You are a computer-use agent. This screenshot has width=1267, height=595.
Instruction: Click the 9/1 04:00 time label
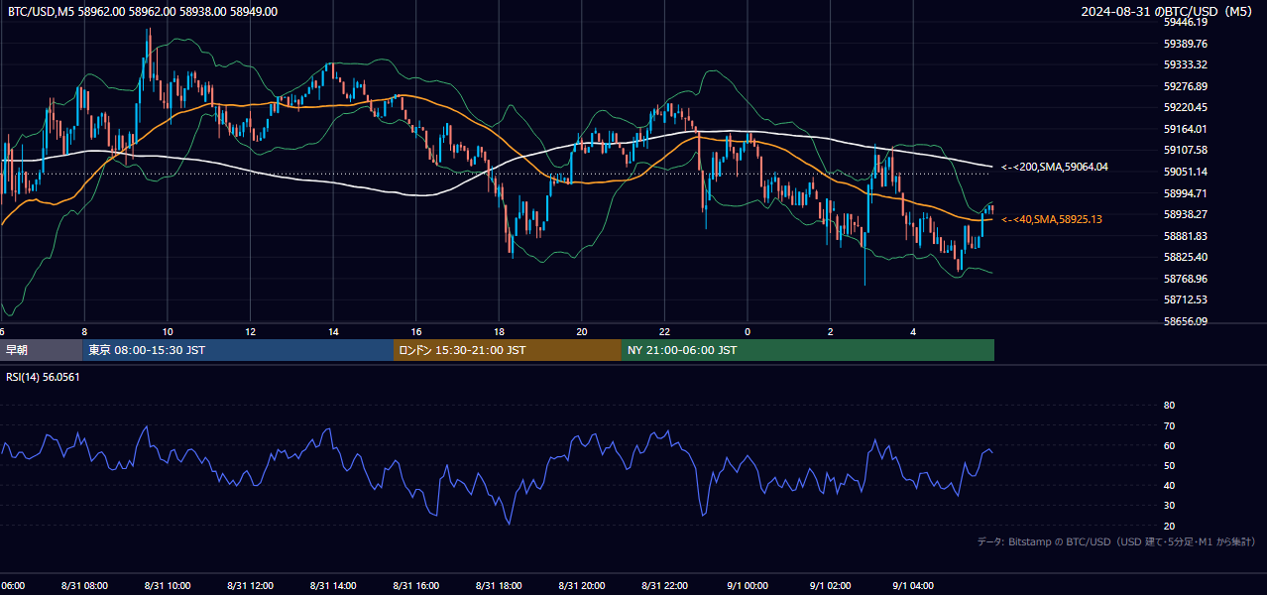click(914, 586)
